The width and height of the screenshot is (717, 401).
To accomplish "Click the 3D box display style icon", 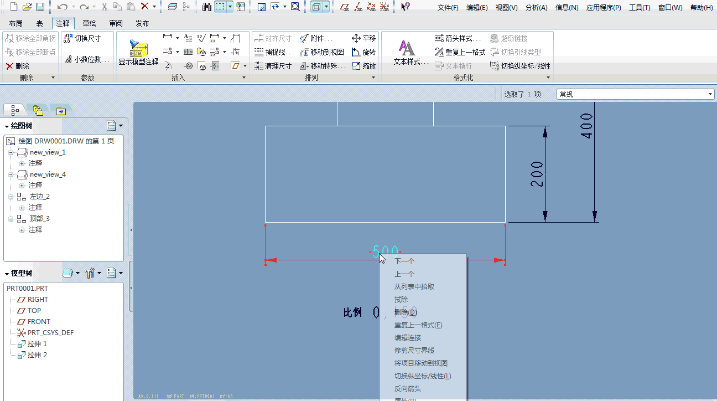I will point(316,7).
